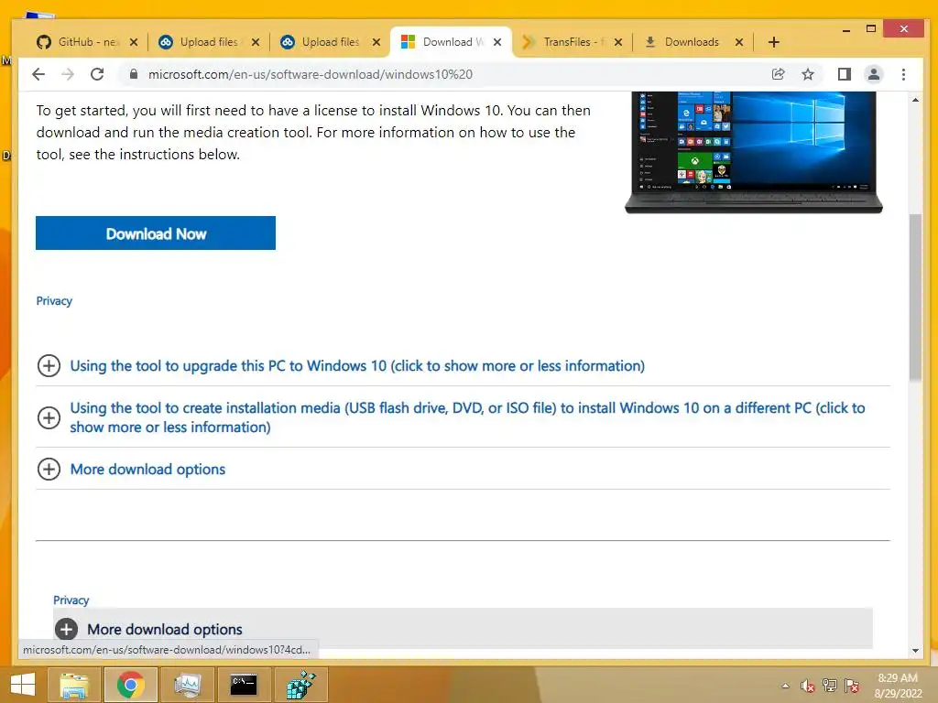Image resolution: width=938 pixels, height=703 pixels.
Task: Click the taskbar clock showing 8:29 AM
Action: tap(898, 686)
